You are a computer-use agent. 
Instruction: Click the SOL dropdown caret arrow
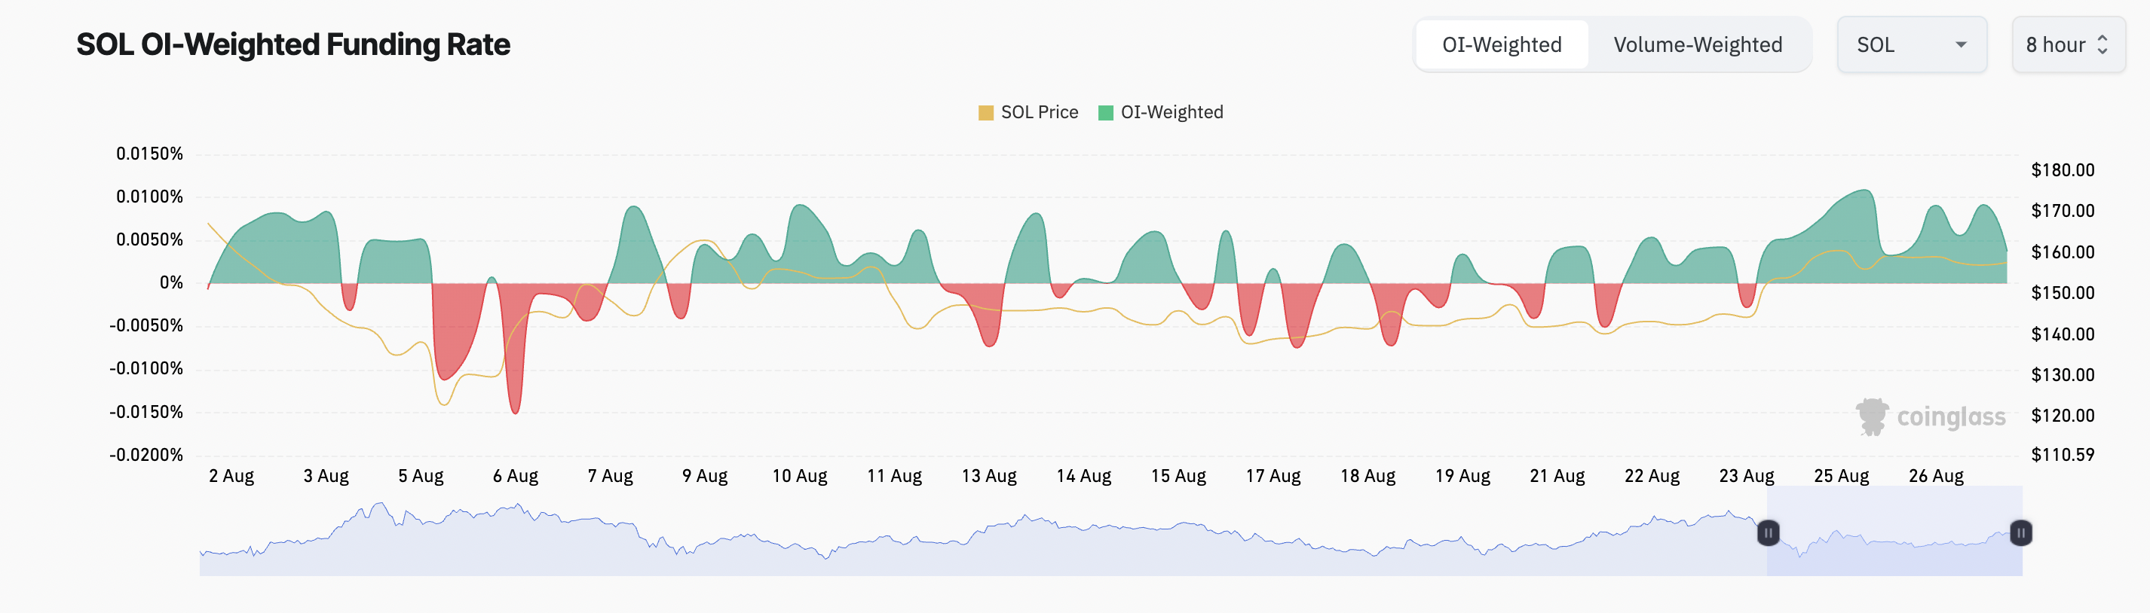tap(1962, 45)
